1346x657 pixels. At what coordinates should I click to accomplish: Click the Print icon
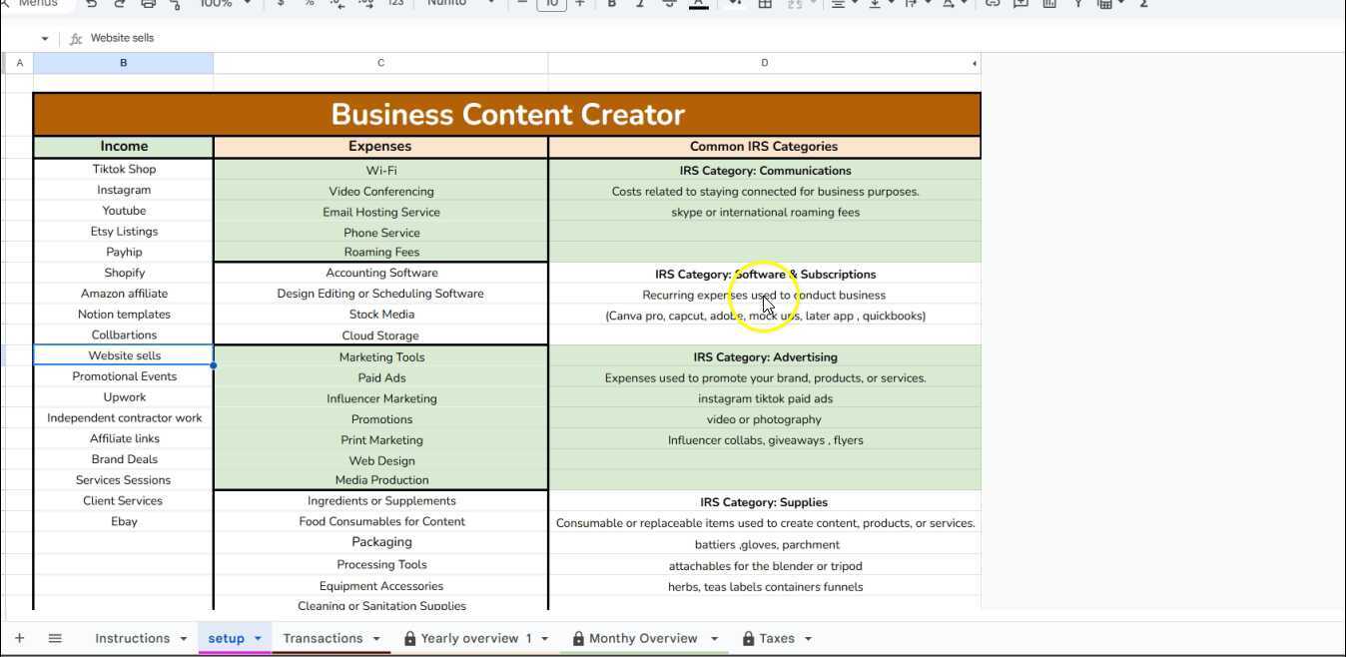tap(148, 4)
